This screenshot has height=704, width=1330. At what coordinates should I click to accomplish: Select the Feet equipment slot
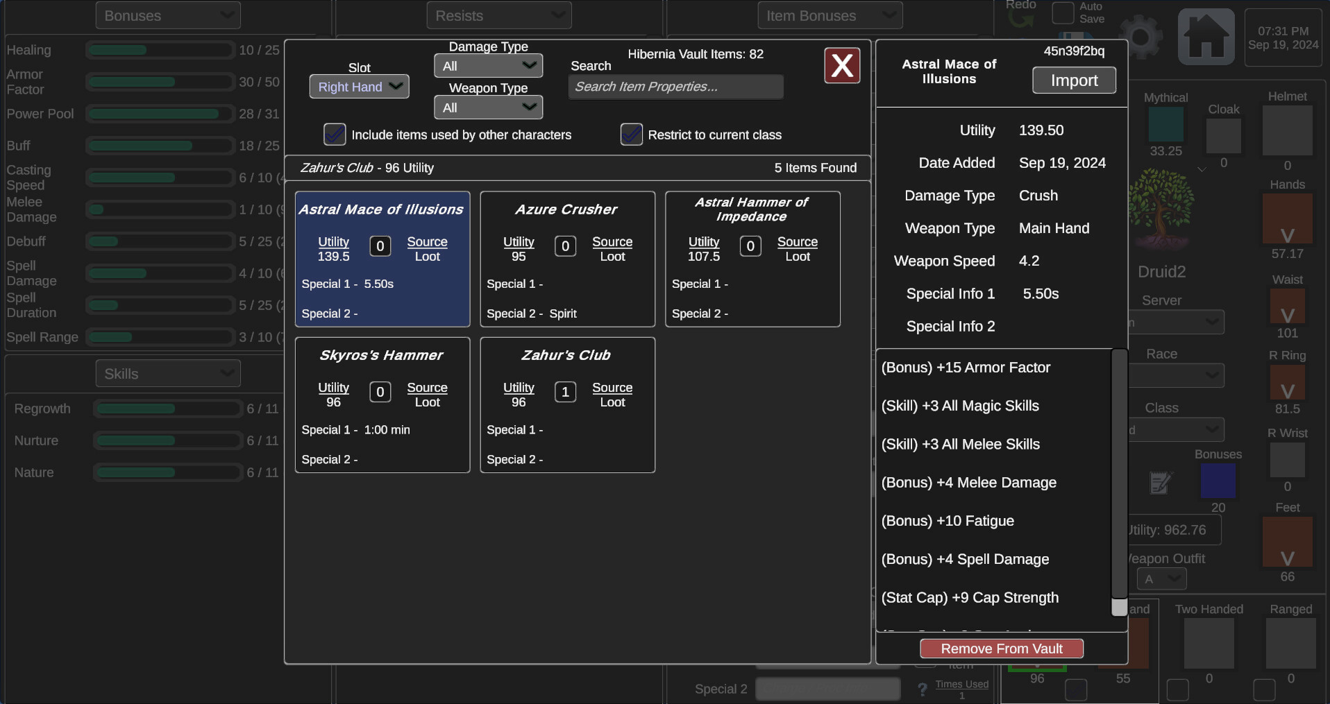click(x=1287, y=542)
